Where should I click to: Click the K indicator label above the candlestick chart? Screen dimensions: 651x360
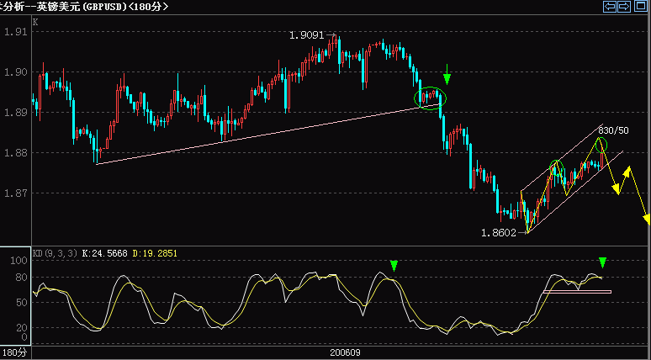pyautogui.click(x=35, y=22)
